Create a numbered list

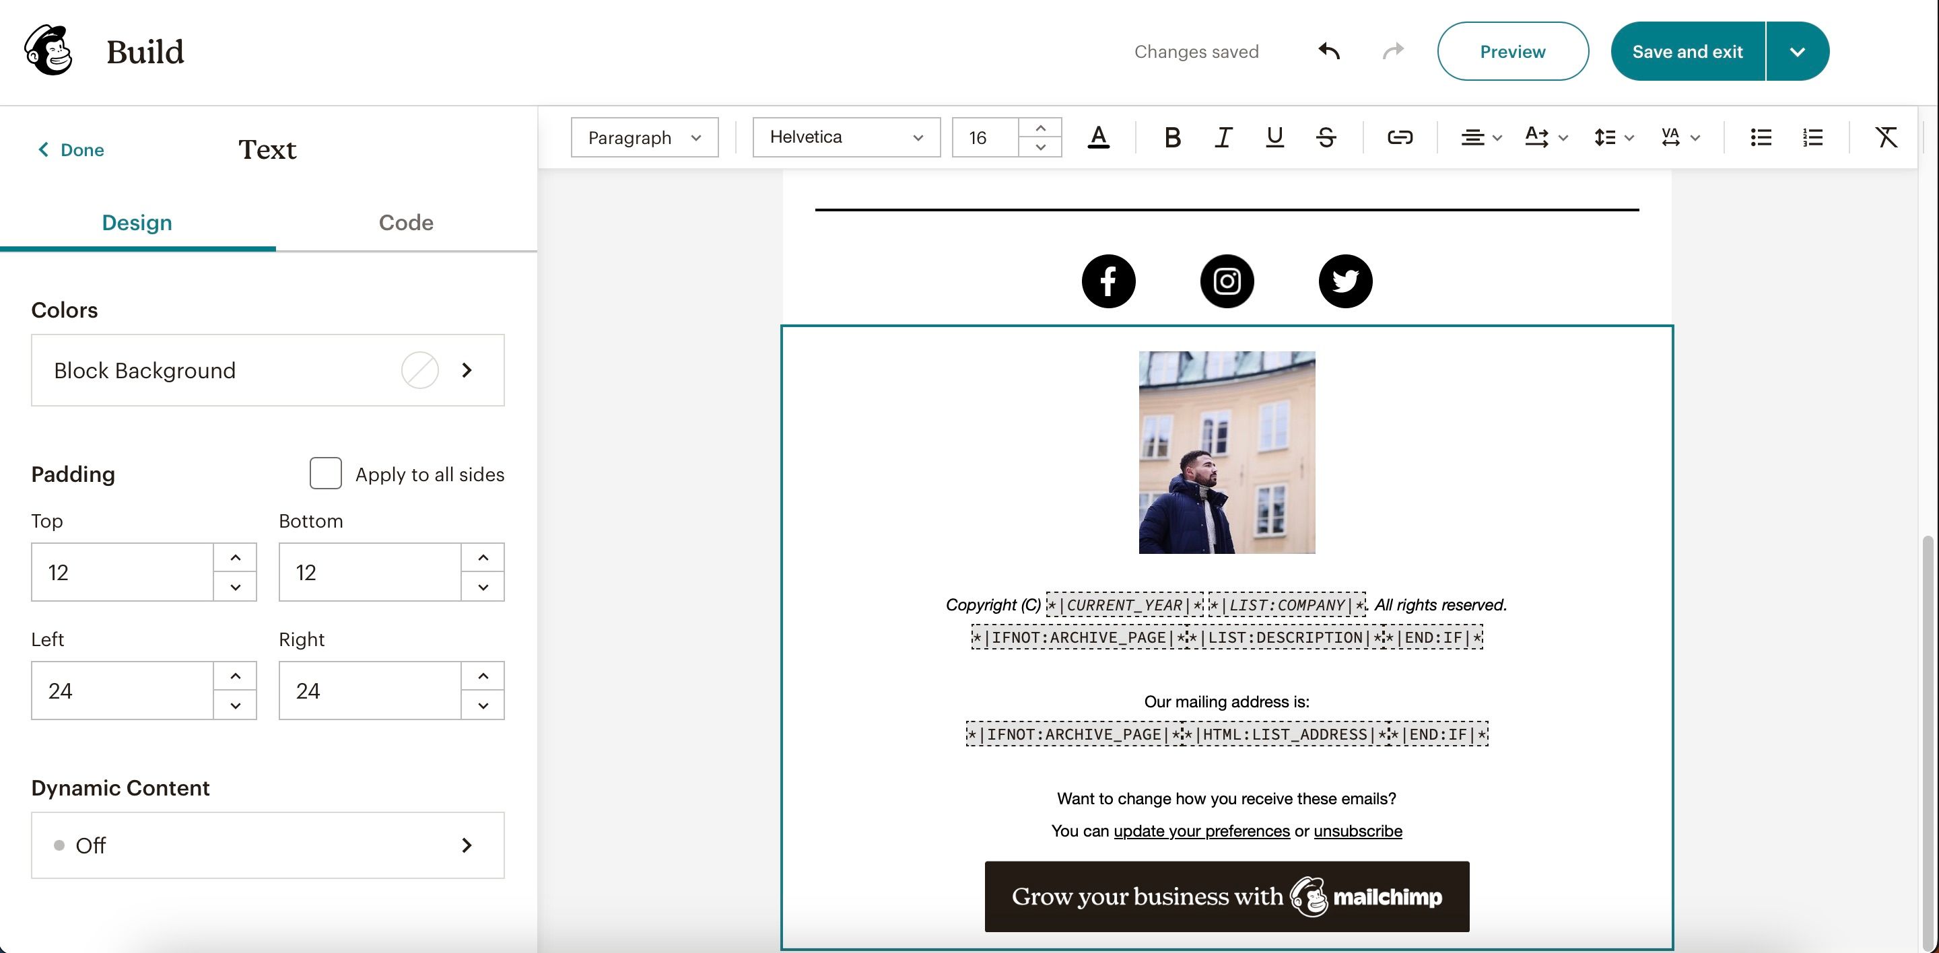pyautogui.click(x=1812, y=137)
